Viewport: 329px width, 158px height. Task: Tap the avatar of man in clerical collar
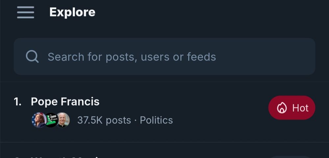tap(63, 120)
